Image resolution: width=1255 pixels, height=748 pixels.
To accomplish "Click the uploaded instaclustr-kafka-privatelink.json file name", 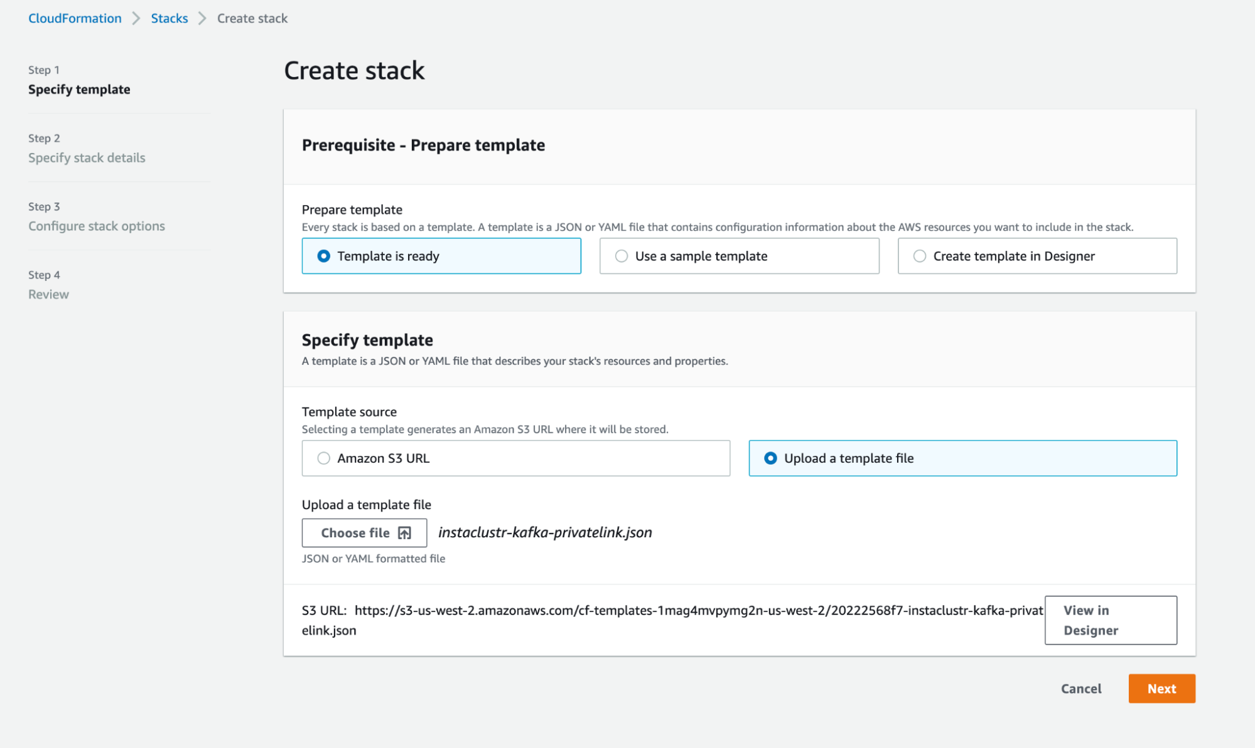I will pos(545,532).
